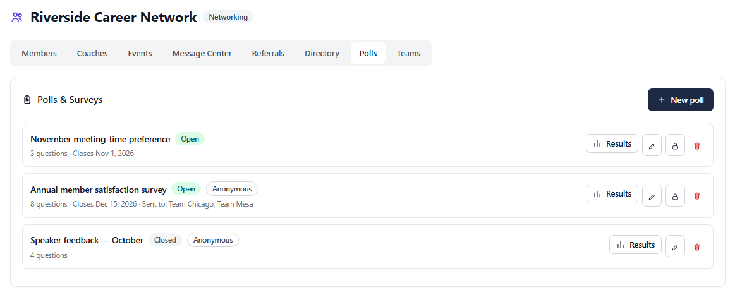Open the Coaches tab

(x=92, y=53)
